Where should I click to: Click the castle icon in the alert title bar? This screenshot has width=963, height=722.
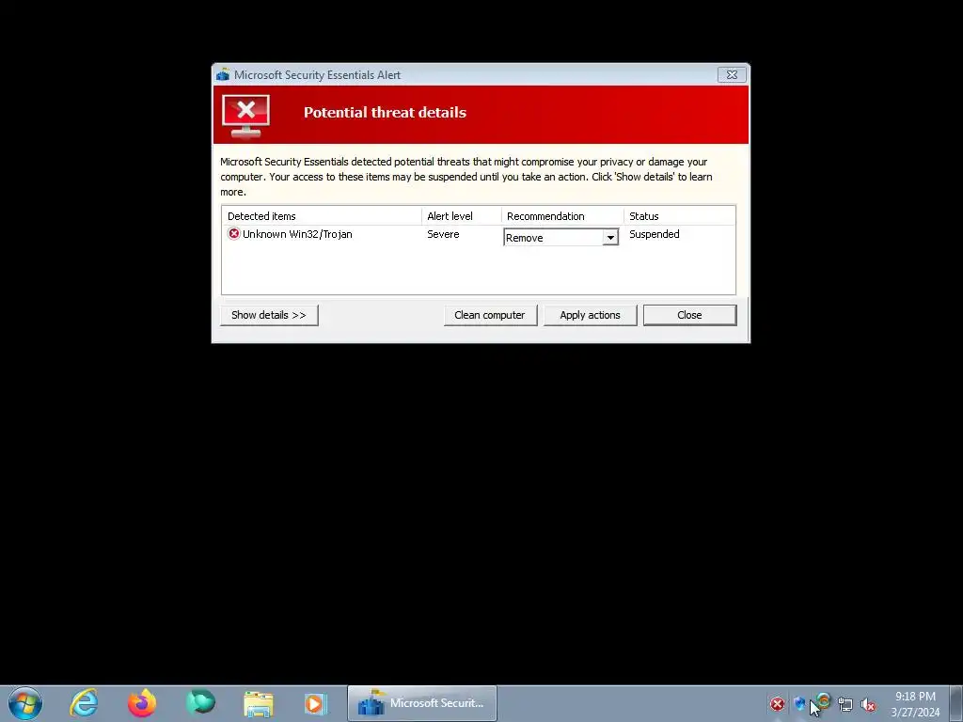click(223, 74)
